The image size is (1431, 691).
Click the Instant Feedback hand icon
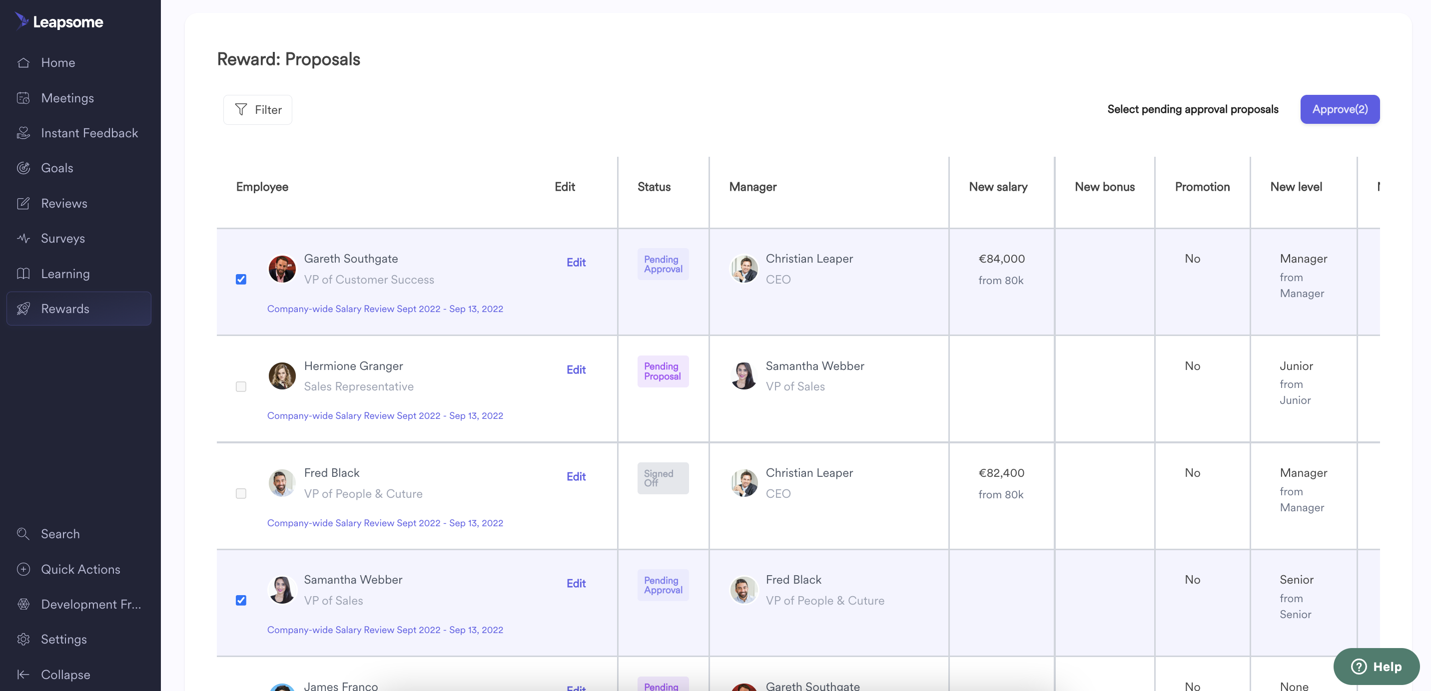tap(23, 133)
